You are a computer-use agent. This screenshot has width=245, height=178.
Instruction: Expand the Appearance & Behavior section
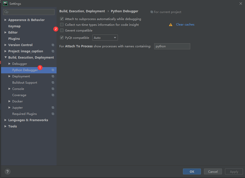click(5, 20)
